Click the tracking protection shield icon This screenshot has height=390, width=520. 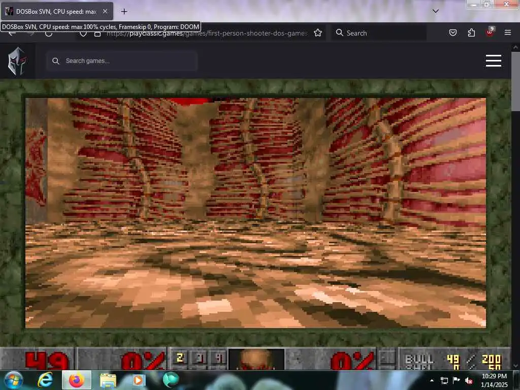tap(83, 34)
